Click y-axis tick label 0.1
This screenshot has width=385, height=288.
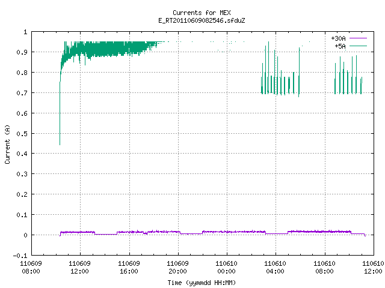(22, 215)
